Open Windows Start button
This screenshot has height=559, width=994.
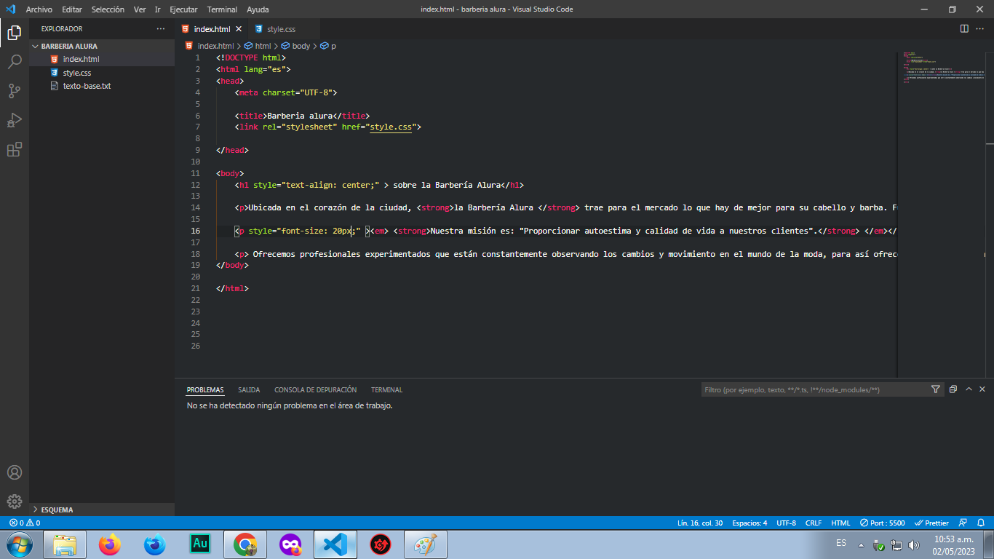[x=19, y=544]
